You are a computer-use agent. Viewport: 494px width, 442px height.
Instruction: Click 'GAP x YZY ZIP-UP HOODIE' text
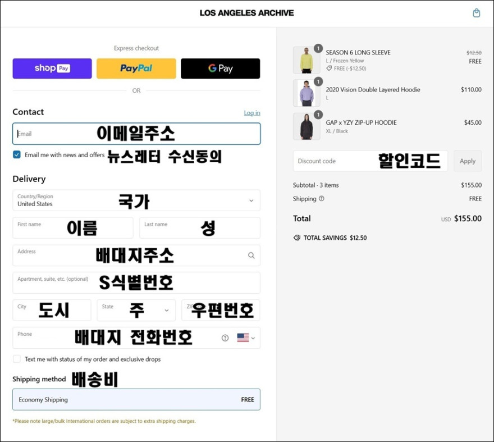point(362,122)
